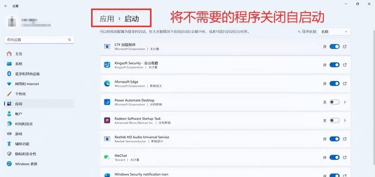Expand Power Automate Desktop chevron

tap(345, 102)
